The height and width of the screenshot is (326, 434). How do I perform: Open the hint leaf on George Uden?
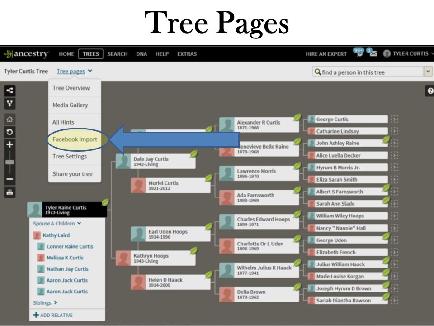coord(386,236)
